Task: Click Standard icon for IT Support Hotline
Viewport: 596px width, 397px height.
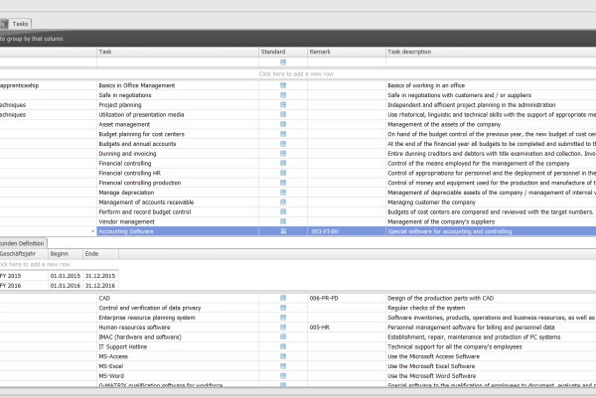Action: tap(283, 346)
